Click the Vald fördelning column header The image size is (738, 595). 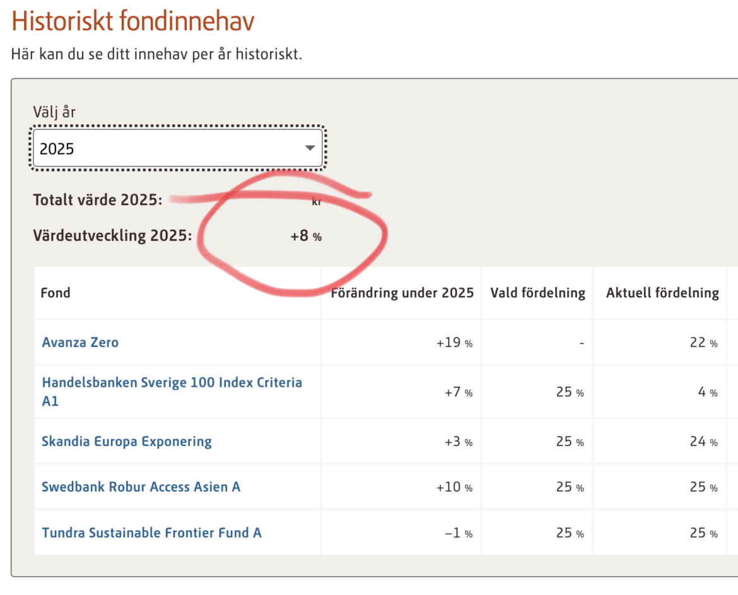click(x=537, y=293)
